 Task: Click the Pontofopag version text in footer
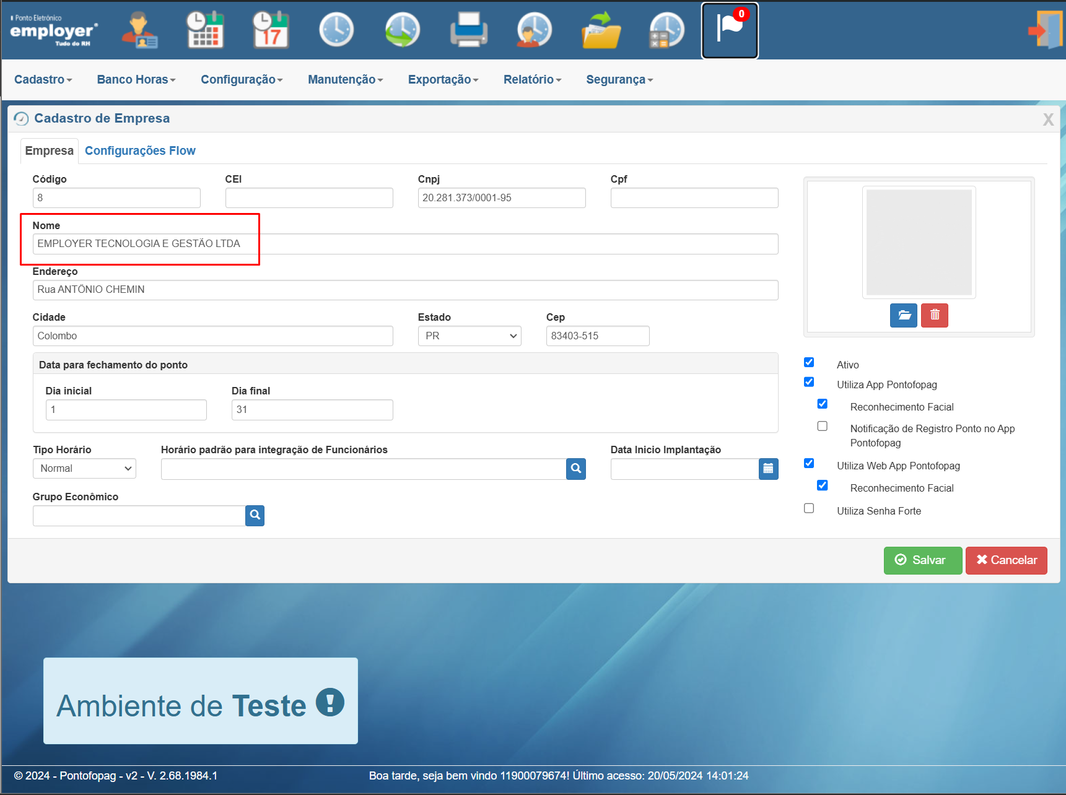116,776
